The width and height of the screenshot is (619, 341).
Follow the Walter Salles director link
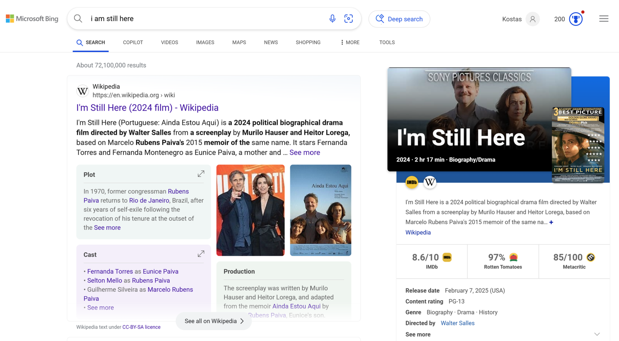coord(457,323)
